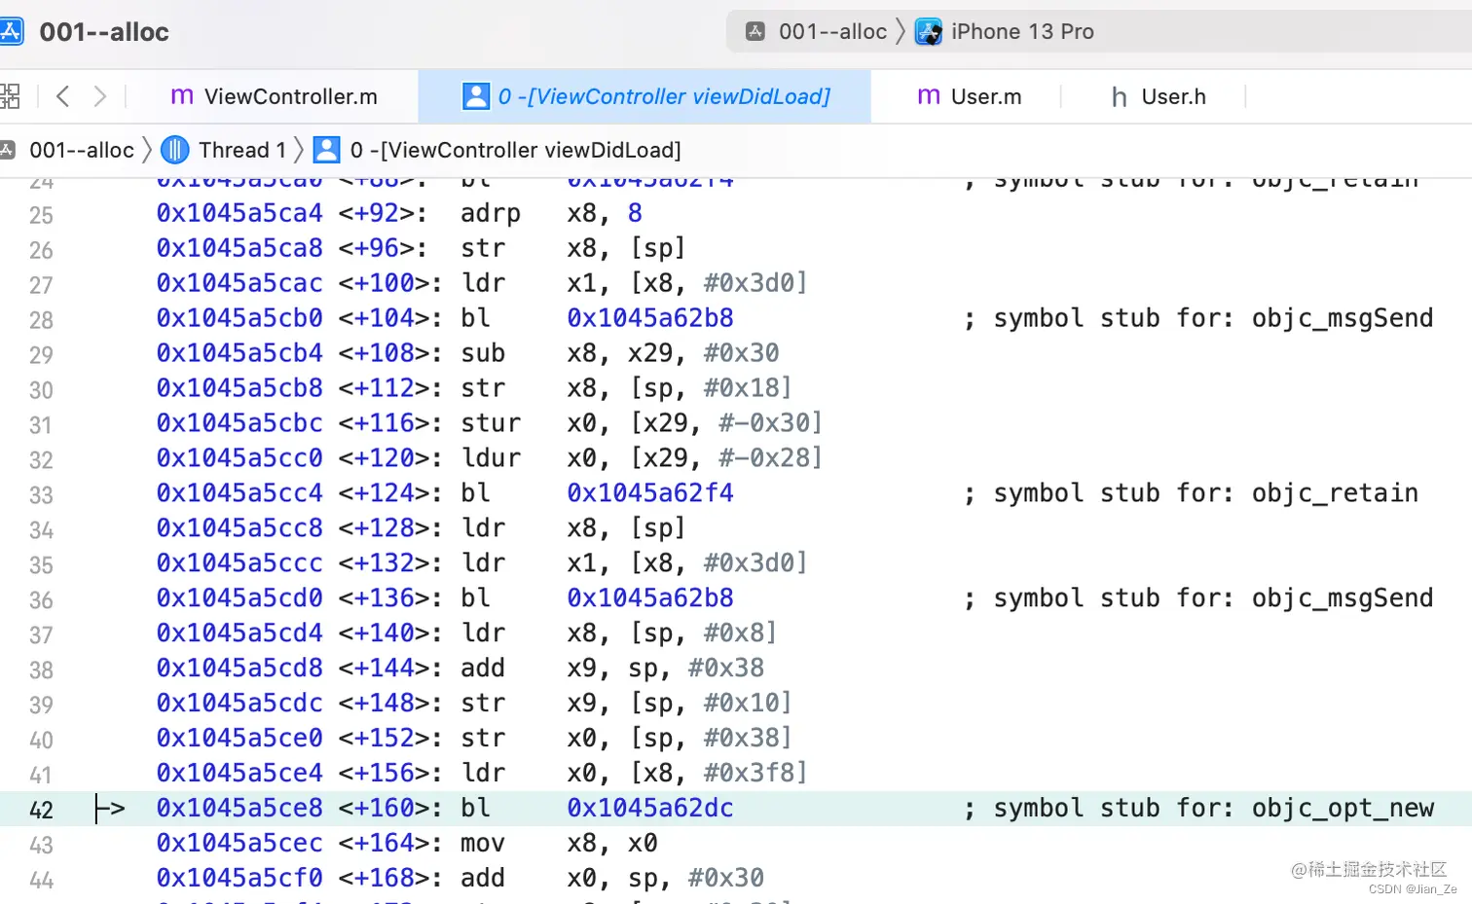Click the mov instruction on line 43
The width and height of the screenshot is (1472, 904).
click(x=483, y=843)
